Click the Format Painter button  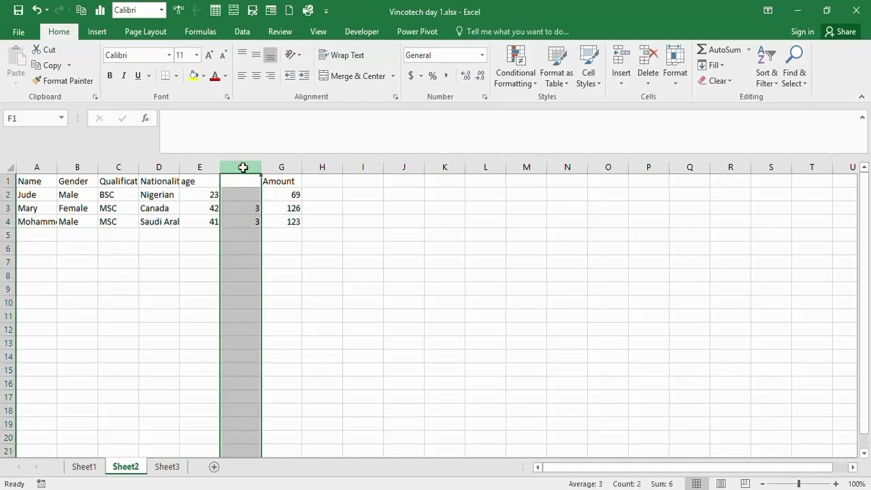click(63, 80)
